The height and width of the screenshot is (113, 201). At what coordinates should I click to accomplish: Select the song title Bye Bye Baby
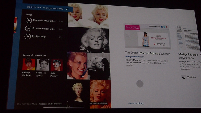click(x=39, y=36)
